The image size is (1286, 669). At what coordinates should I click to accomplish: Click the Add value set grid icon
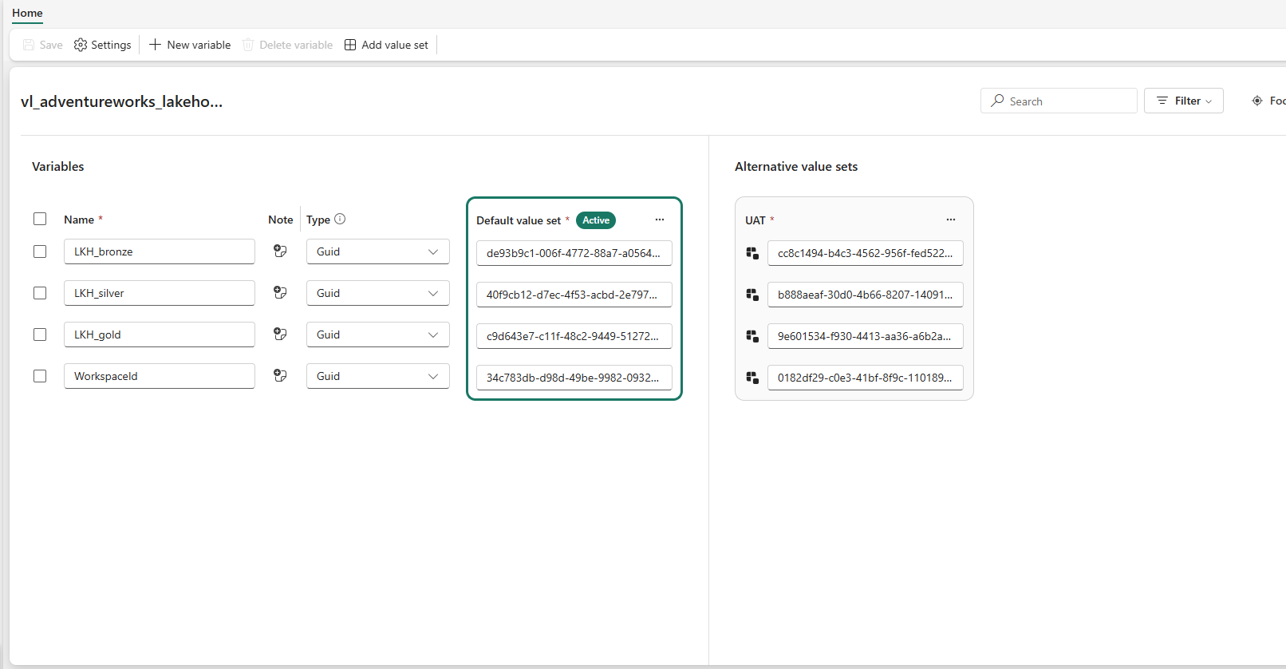coord(350,45)
